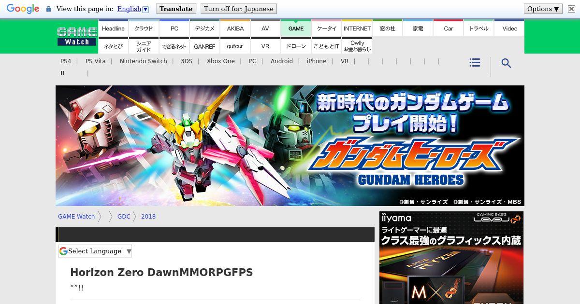Image resolution: width=580 pixels, height=304 pixels.
Task: Open the トラベル tab
Action: [478, 28]
